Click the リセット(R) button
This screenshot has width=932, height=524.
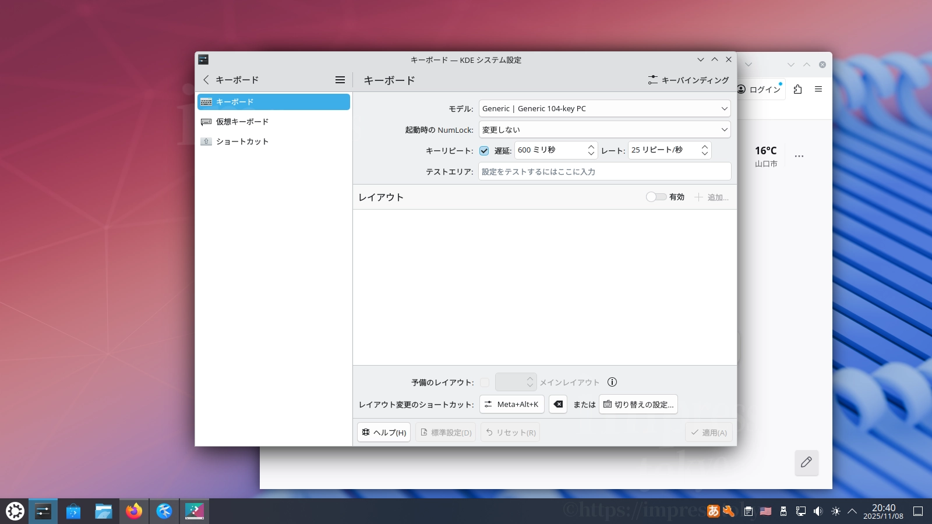(x=510, y=432)
